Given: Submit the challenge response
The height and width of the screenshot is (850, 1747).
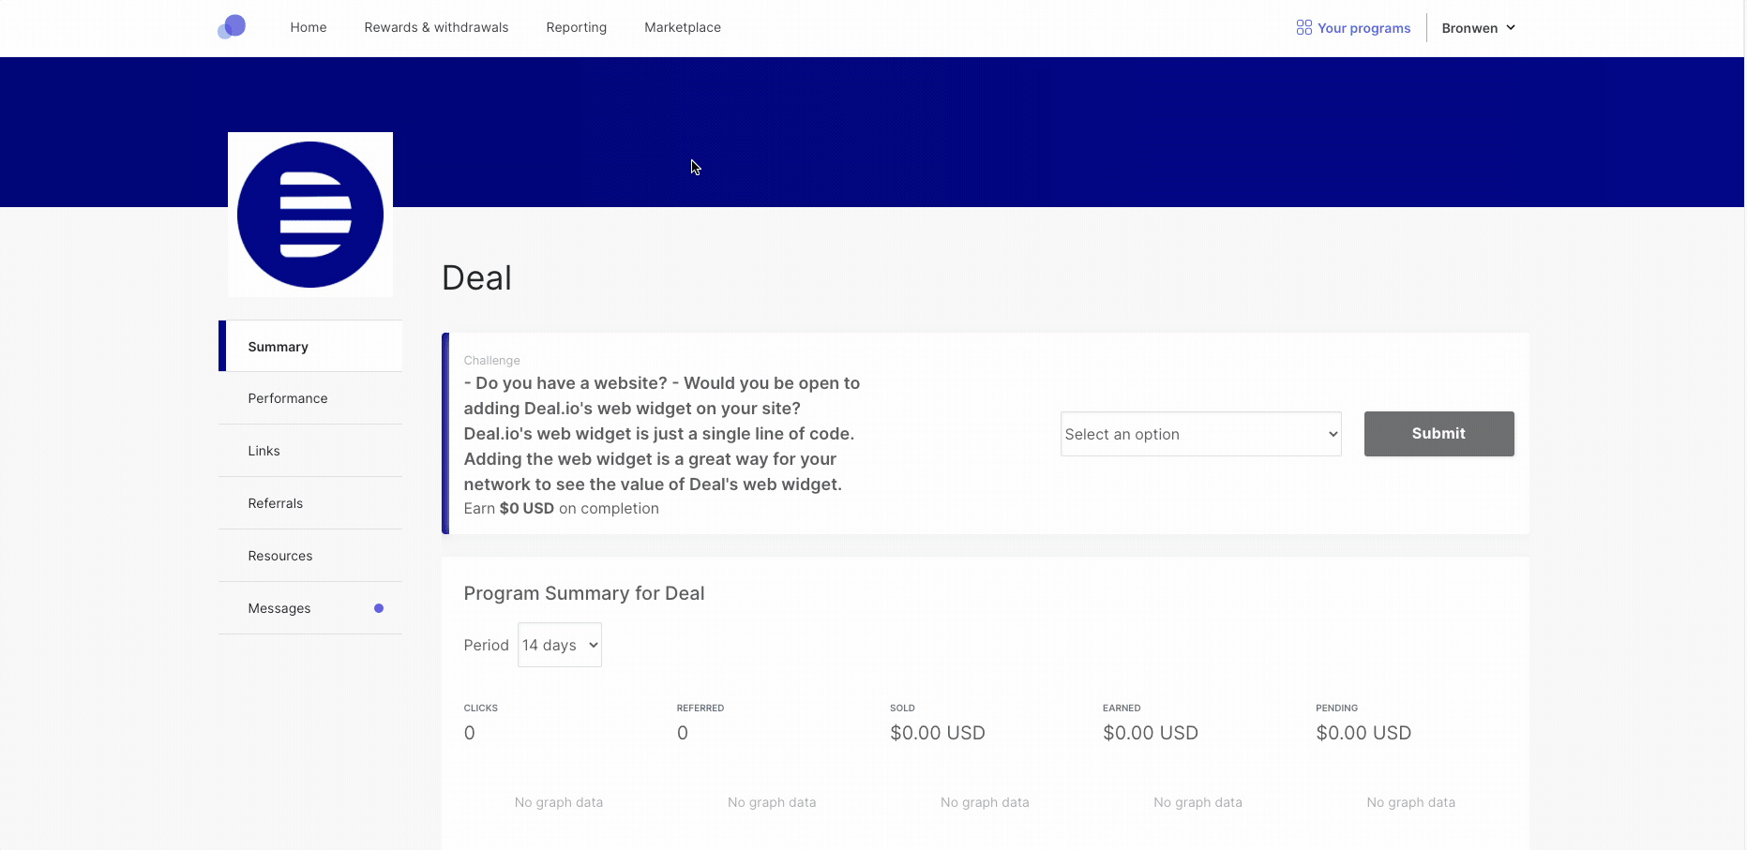Looking at the screenshot, I should coord(1438,434).
